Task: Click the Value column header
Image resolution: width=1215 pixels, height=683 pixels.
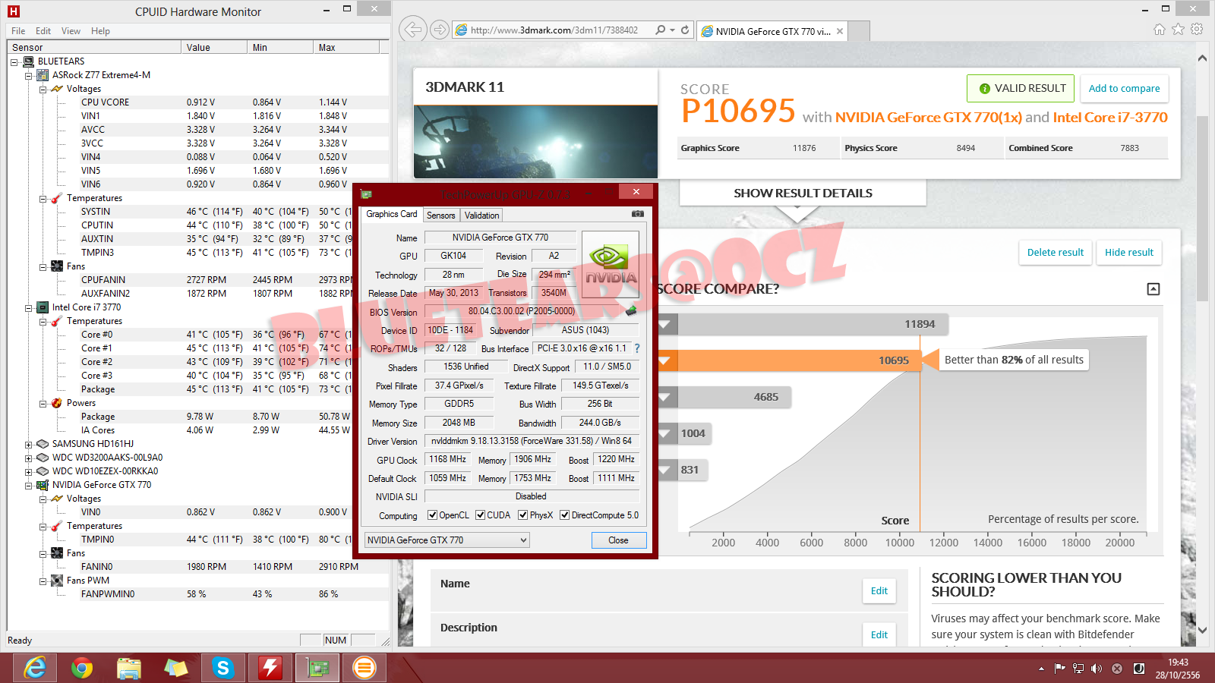Action: coord(214,47)
